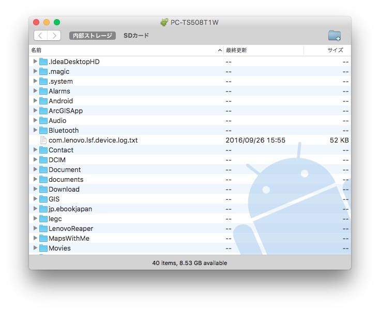380x311 pixels.
Task: Select the Alarms folder icon
Action: tap(43, 91)
